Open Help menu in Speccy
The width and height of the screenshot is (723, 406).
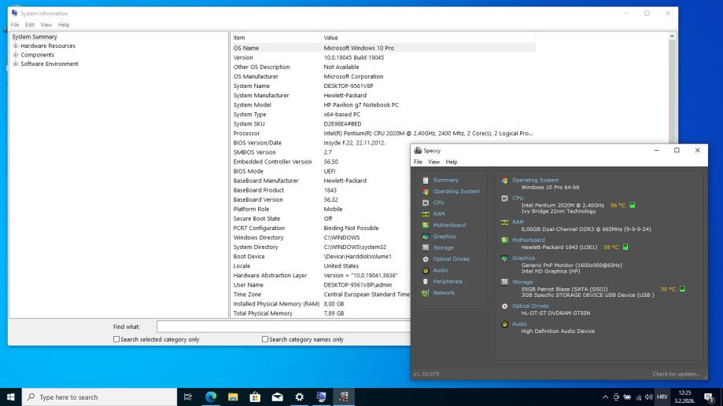point(452,162)
